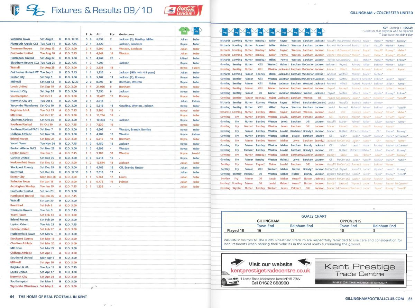Click Jackson (3), Bentley, Miller goalscorers
Viewport: 415px width, 308px height.
(136, 39)
